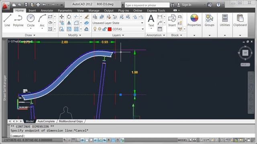Click the Explode tool icon
This screenshot has width=257, height=144.
pos(87,23)
